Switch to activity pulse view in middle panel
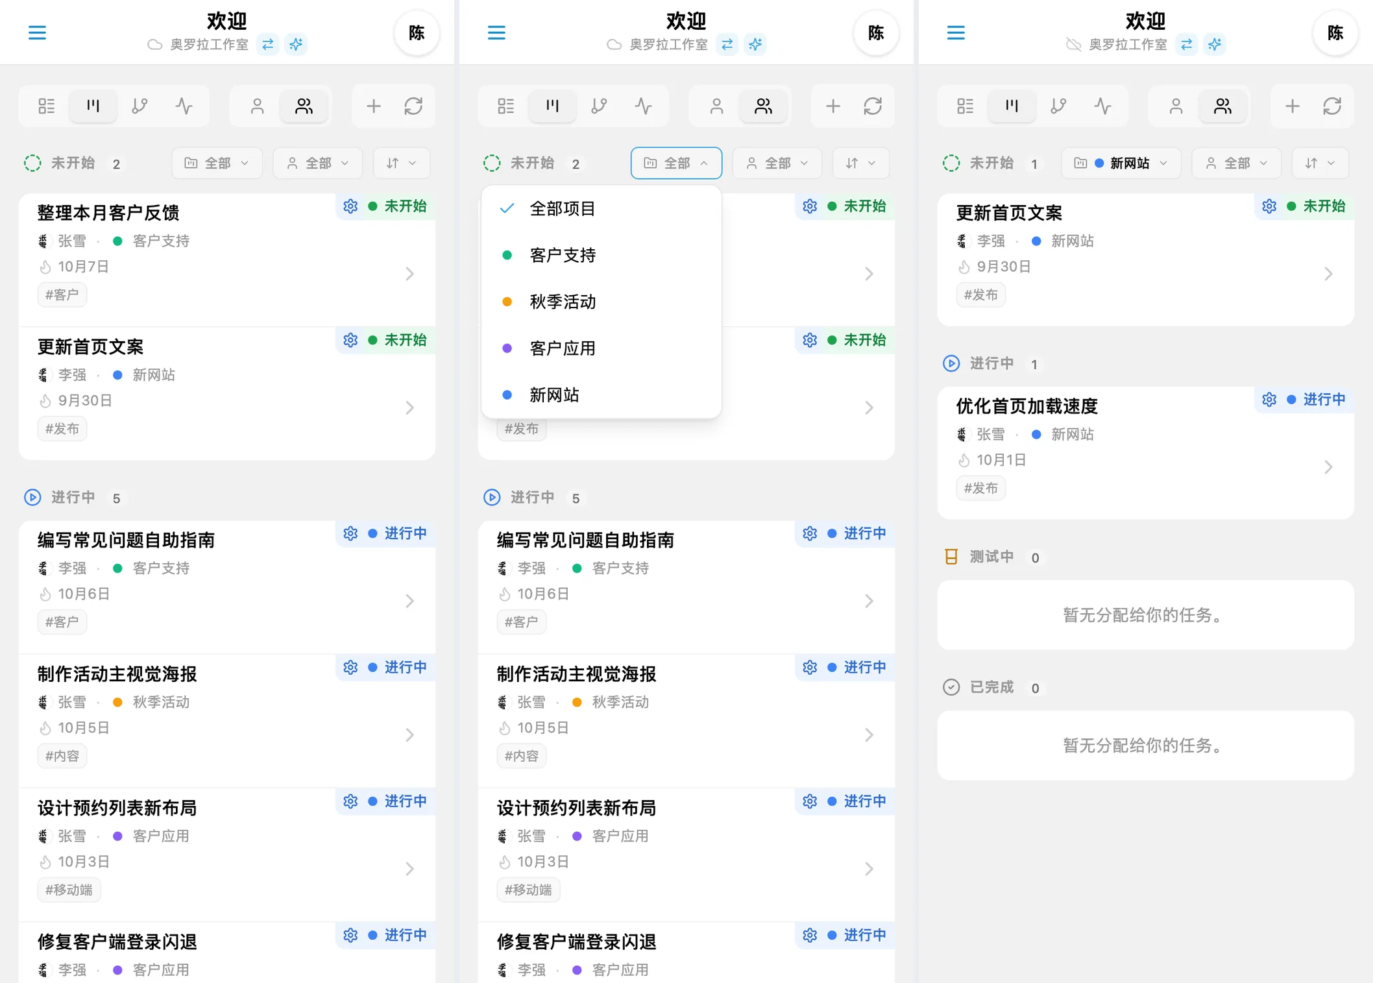Screen dimensions: 1373x983 (x=644, y=106)
